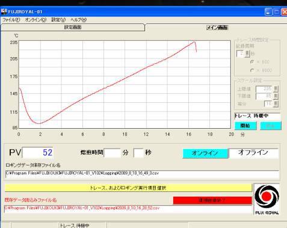Click the red 既存データ読込みファイル名 label

[31, 200]
